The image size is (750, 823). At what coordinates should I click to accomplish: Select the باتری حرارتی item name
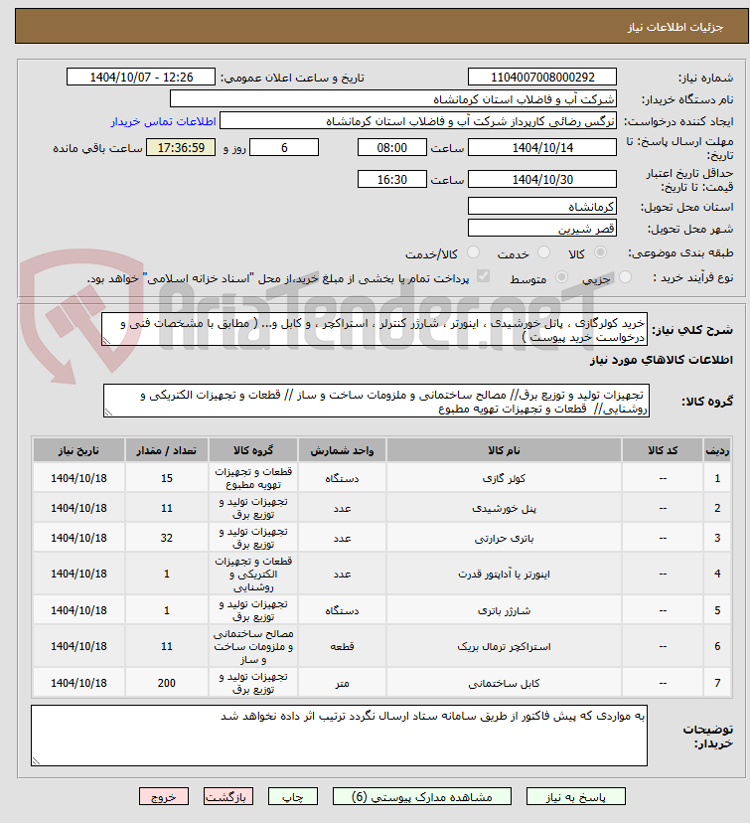(504, 538)
